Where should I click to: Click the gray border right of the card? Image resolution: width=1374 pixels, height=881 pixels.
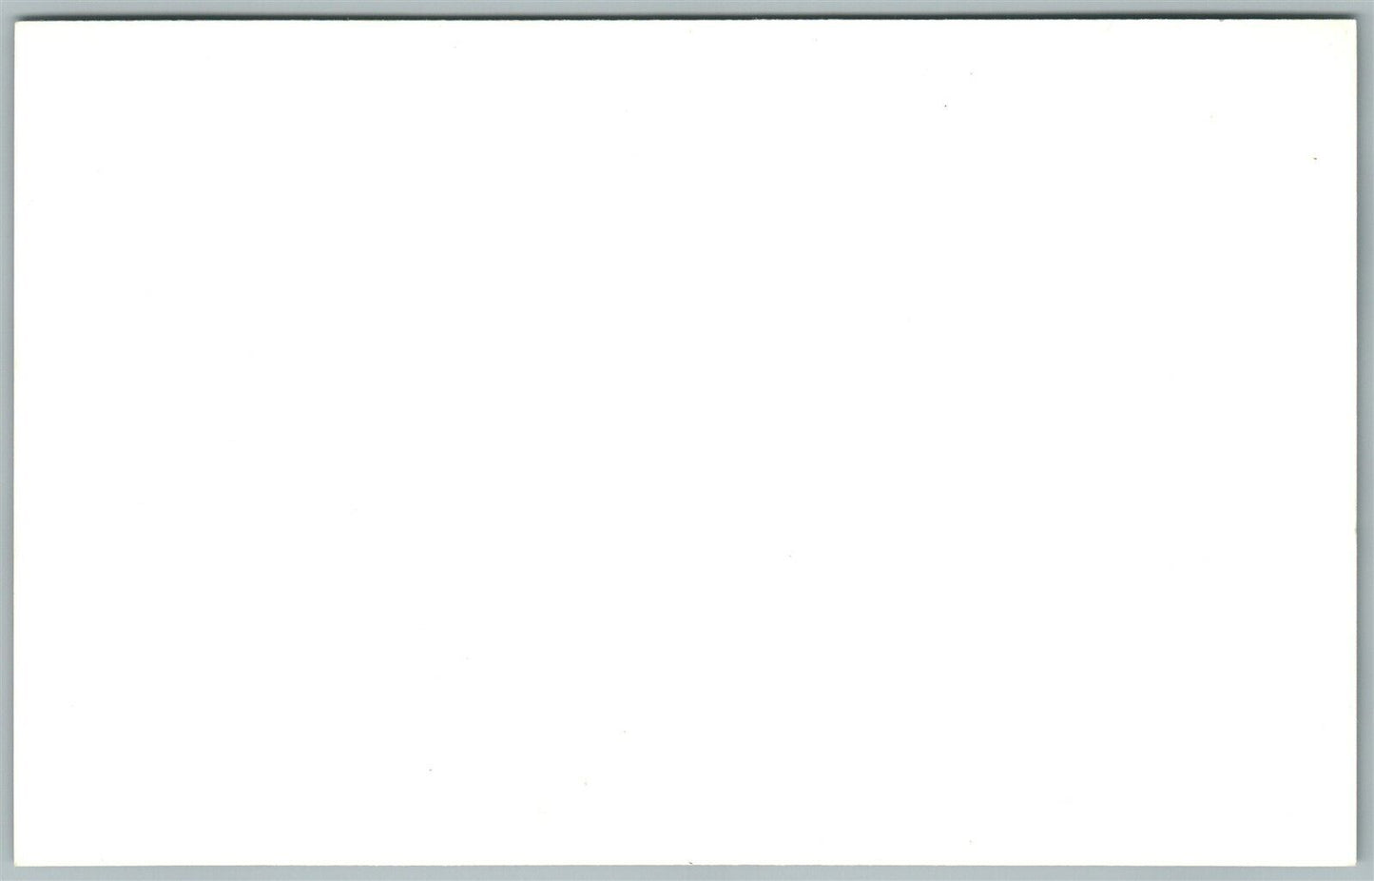click(x=1366, y=440)
